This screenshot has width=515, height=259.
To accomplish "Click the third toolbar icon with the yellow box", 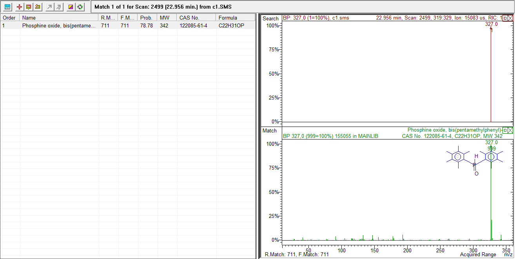I will pyautogui.click(x=28, y=7).
